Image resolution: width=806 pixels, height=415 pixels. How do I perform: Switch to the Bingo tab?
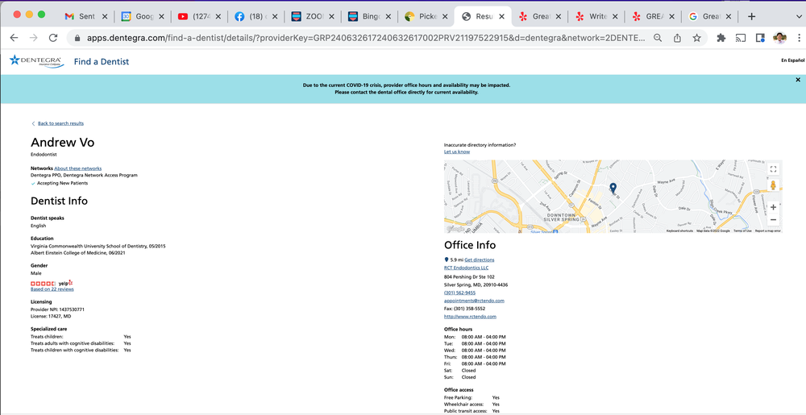point(369,16)
